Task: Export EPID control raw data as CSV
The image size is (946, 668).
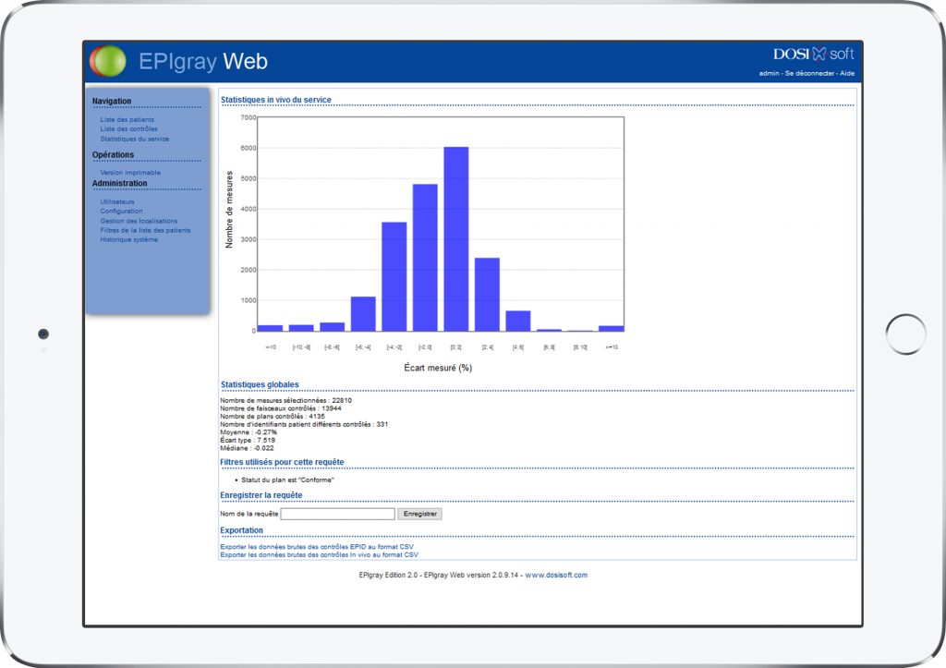Action: click(x=317, y=547)
